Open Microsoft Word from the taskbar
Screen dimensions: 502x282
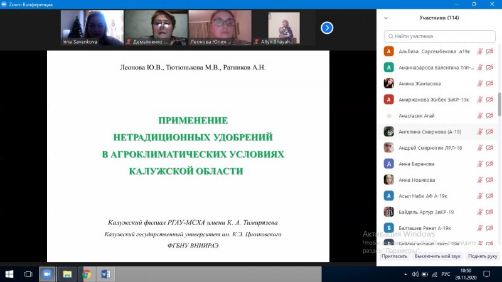click(x=105, y=274)
